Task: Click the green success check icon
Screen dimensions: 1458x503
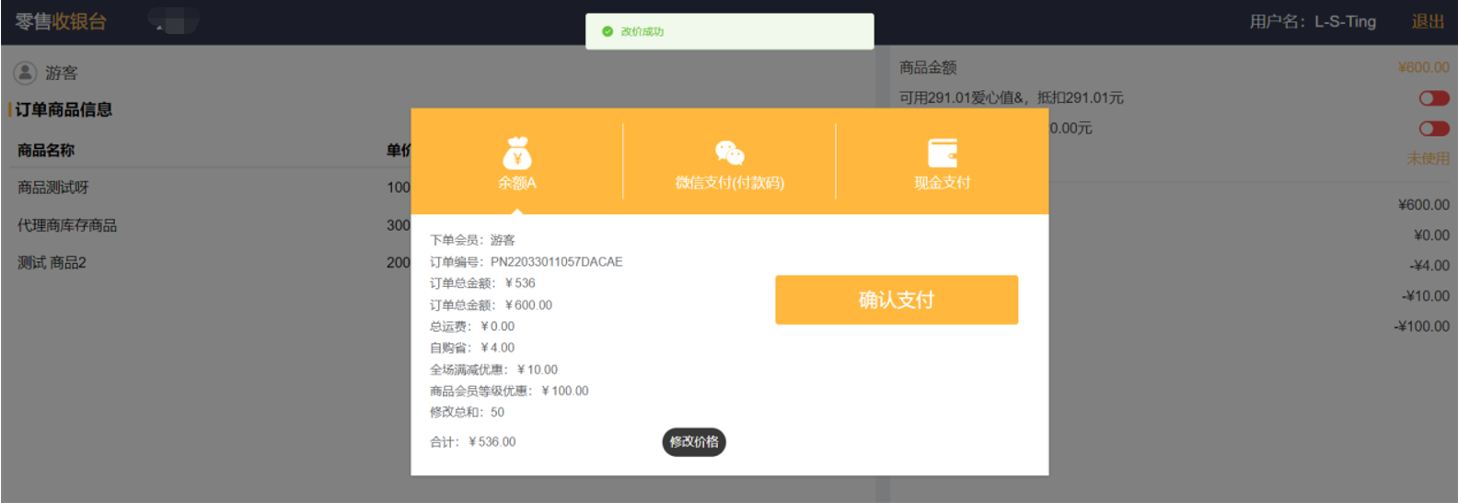Action: 607,31
